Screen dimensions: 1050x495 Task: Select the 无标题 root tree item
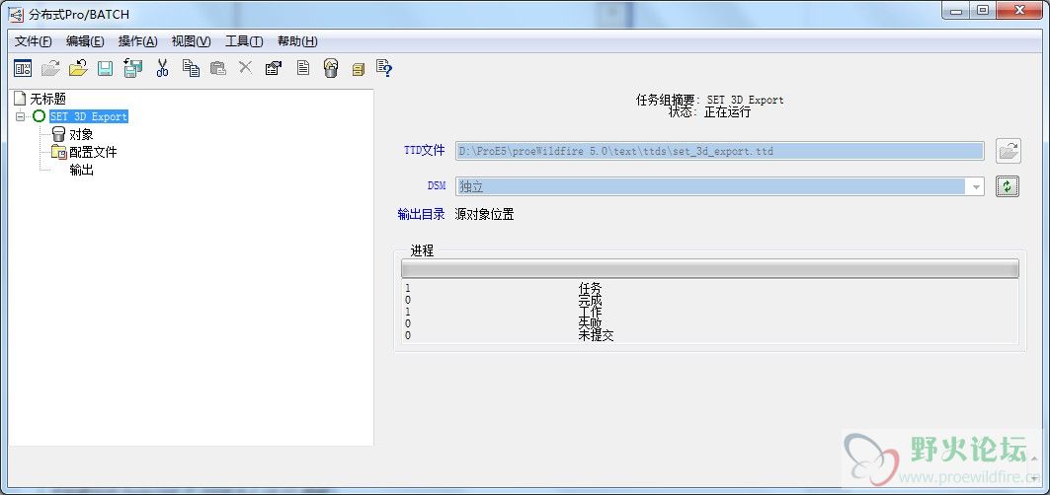click(x=48, y=99)
